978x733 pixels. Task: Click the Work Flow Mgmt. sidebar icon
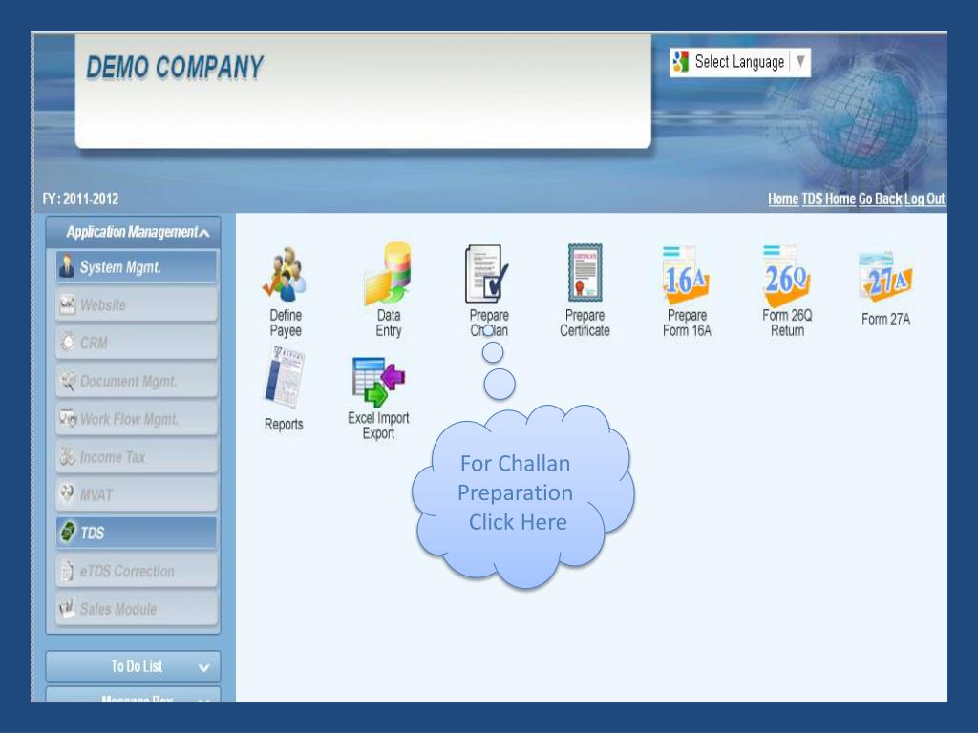coord(67,418)
